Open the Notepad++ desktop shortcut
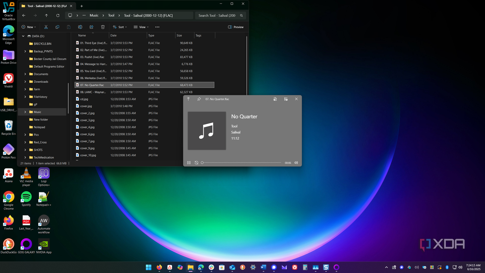This screenshot has width=485, height=273. [x=44, y=199]
